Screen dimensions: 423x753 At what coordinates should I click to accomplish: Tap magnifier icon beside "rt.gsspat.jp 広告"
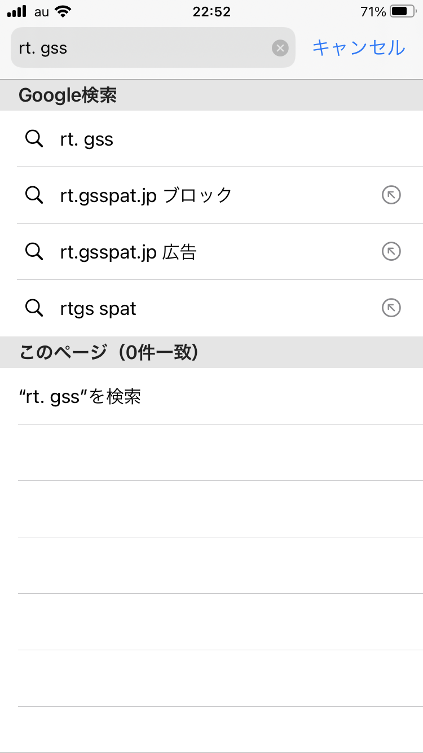tap(34, 252)
